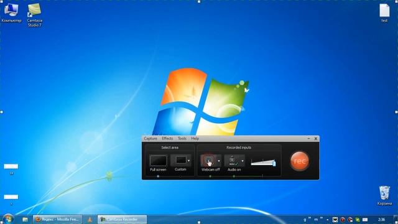
Task: Minimize the Camtasia Recorder window
Action: (x=308, y=138)
